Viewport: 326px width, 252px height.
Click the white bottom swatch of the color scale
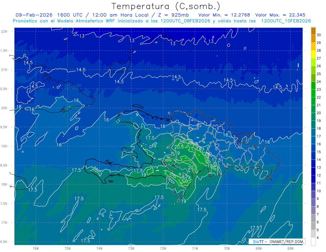[x=313, y=242]
